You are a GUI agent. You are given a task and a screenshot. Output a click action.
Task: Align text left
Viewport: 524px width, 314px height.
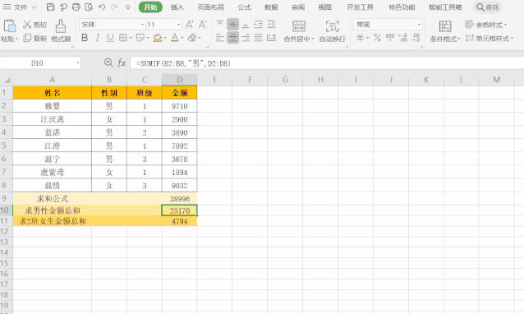point(219,38)
